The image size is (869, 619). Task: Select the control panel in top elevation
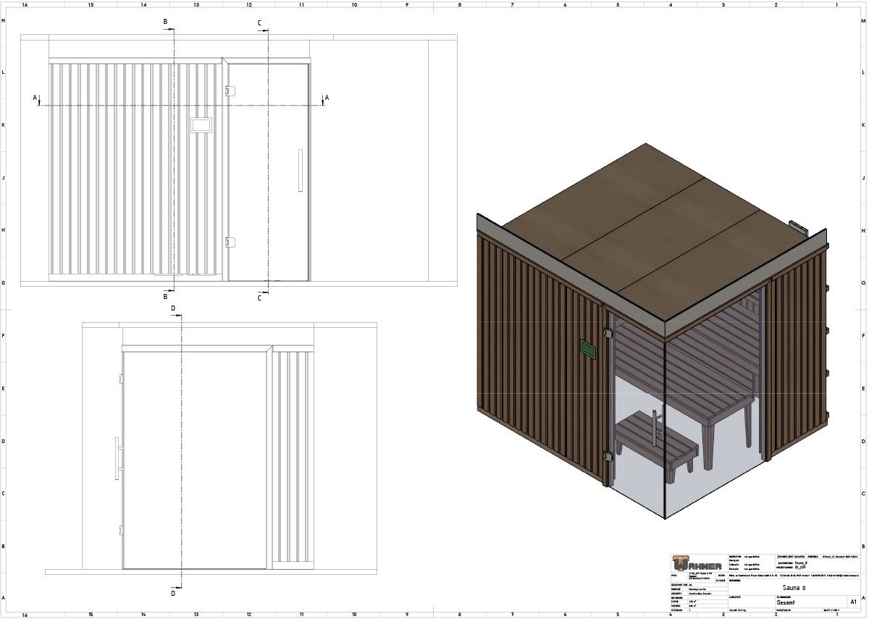pos(201,125)
